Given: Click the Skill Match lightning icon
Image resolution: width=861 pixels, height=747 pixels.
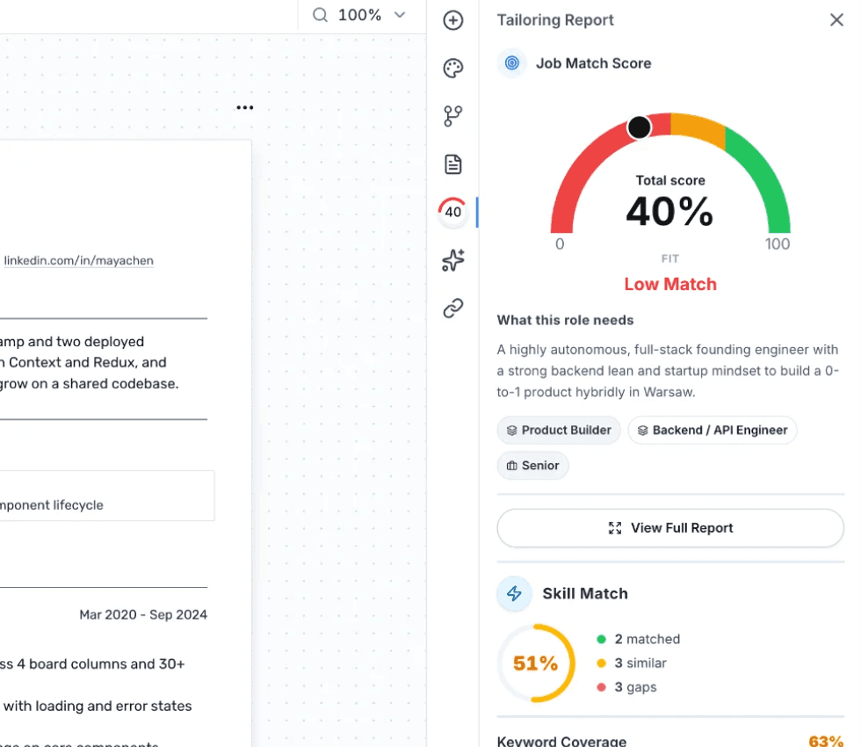Looking at the screenshot, I should [x=514, y=593].
